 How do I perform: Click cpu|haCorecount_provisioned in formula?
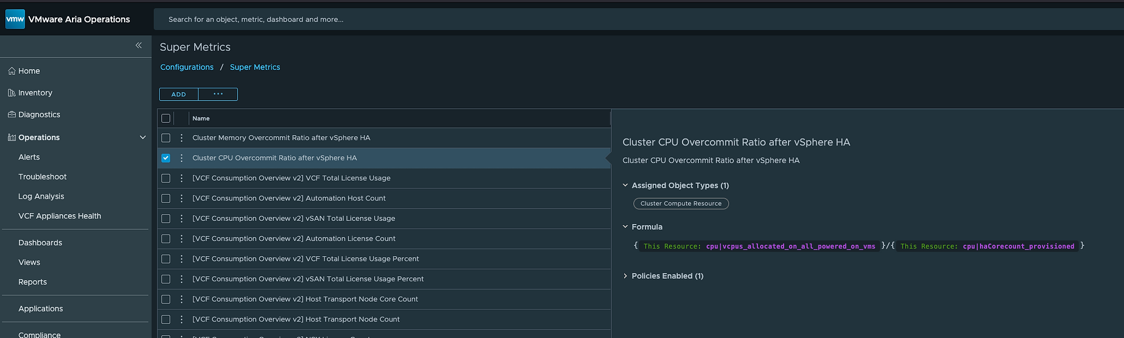tap(1019, 246)
